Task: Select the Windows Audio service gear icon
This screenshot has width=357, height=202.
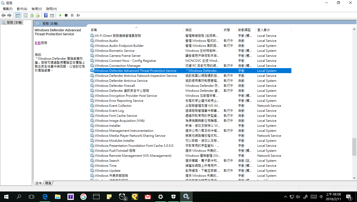Action: click(x=92, y=41)
